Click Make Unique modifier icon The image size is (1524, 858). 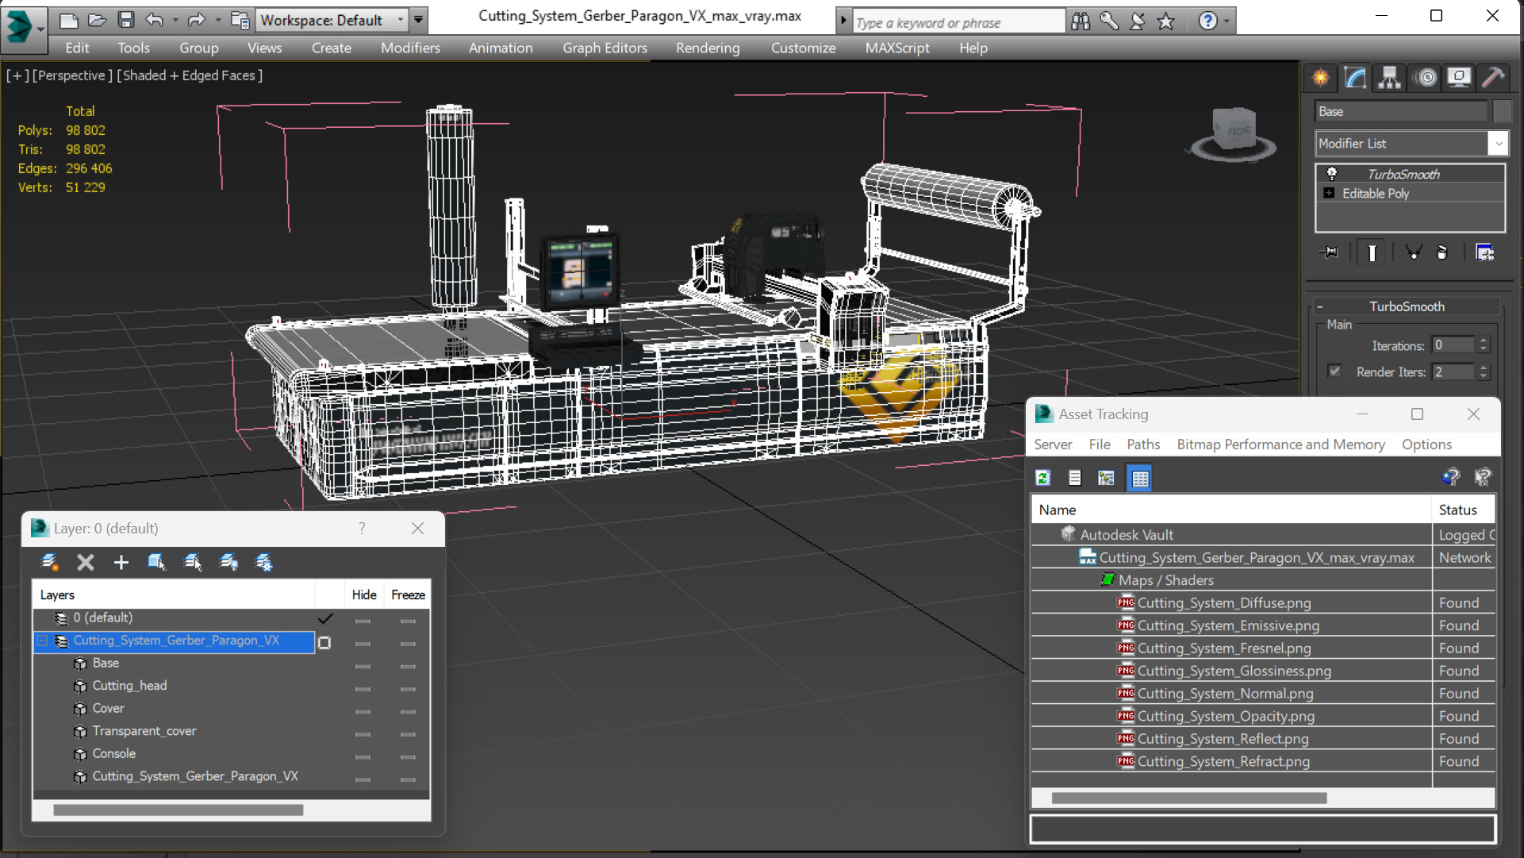tap(1413, 252)
